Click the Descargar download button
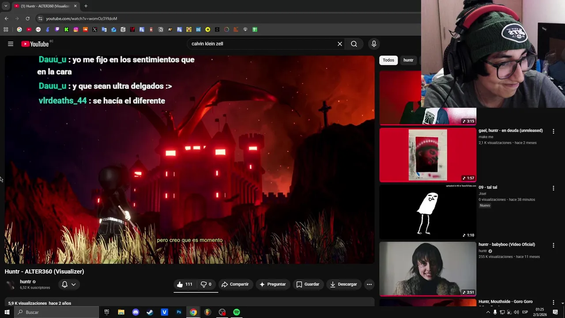 tap(343, 284)
